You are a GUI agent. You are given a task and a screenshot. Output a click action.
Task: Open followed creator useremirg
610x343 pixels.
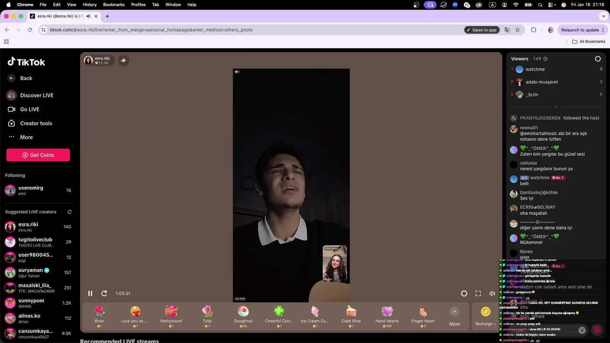[x=38, y=191]
